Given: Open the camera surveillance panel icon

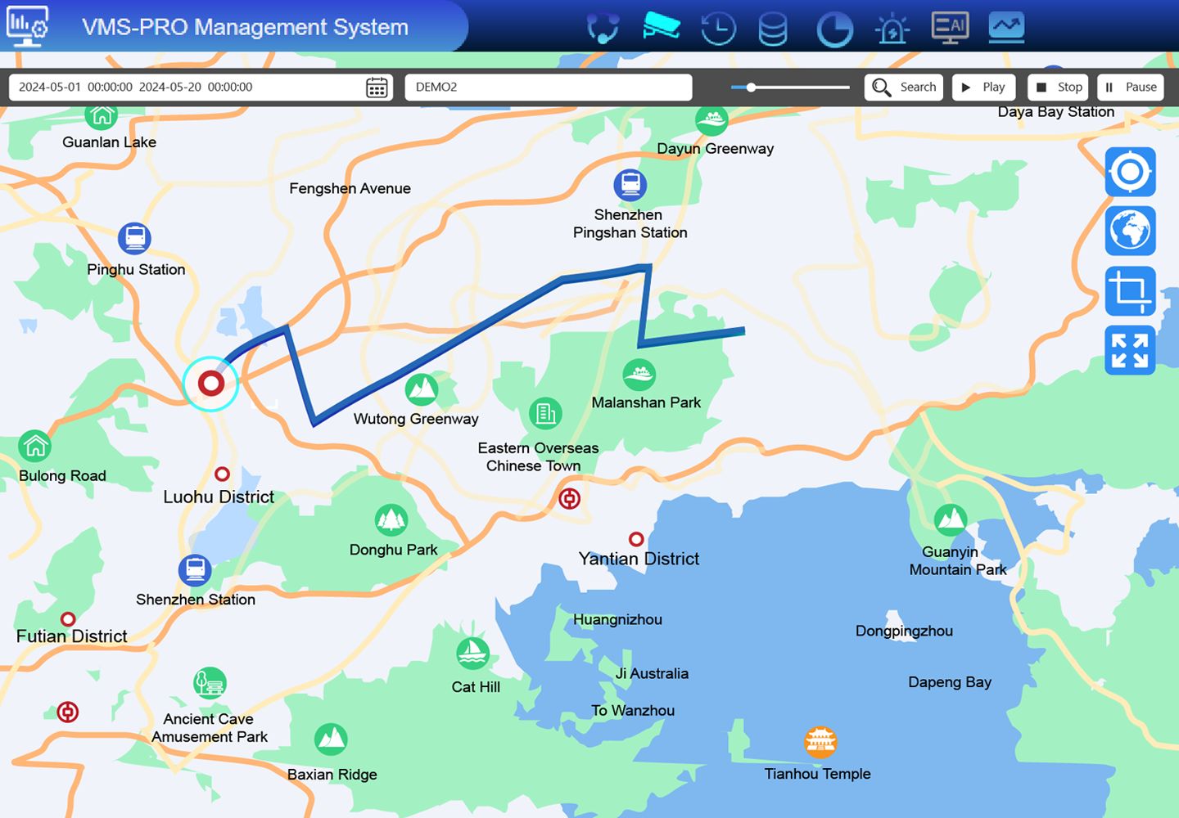Looking at the screenshot, I should 662,26.
